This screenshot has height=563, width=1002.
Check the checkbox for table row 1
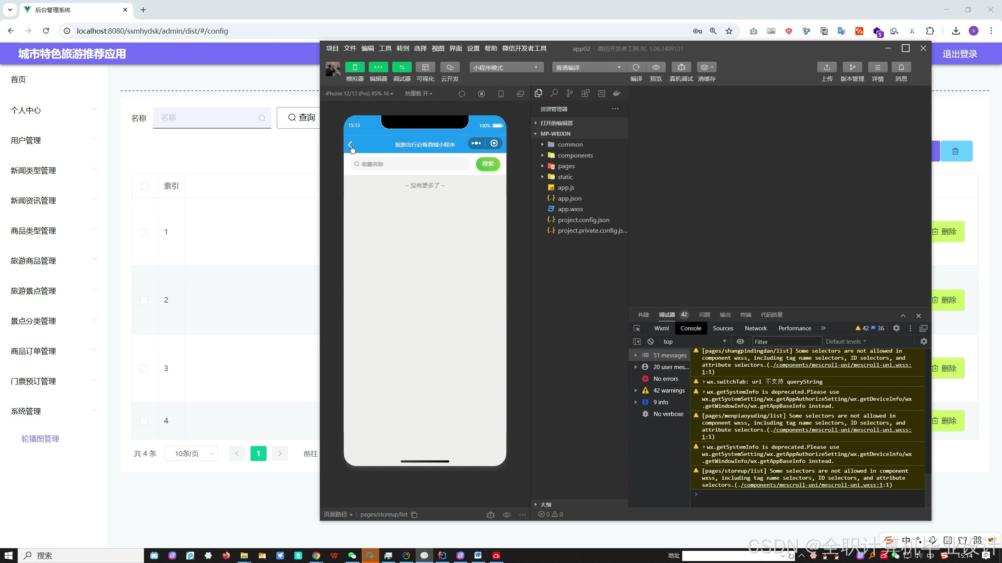point(144,232)
